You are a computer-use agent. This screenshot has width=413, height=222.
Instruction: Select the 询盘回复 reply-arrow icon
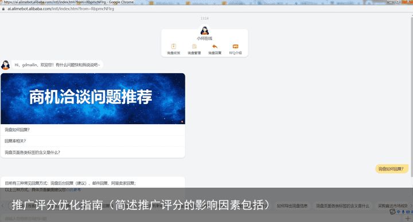click(215, 46)
